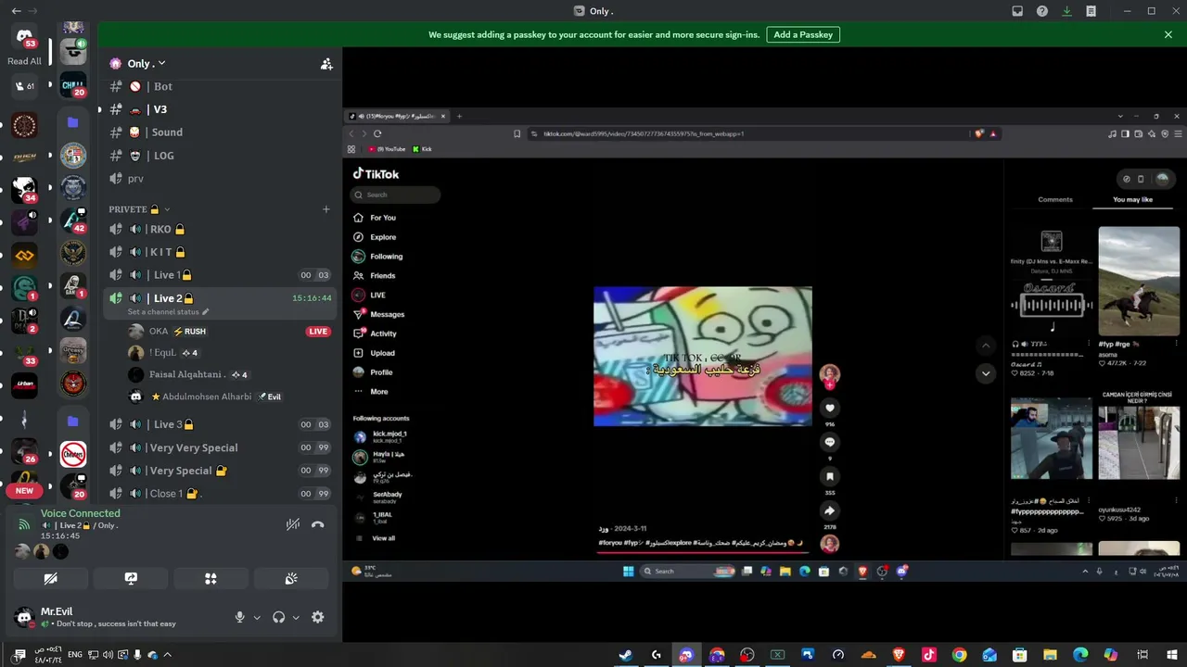Reload the TikTok browser page
The height and width of the screenshot is (667, 1187).
click(x=377, y=133)
